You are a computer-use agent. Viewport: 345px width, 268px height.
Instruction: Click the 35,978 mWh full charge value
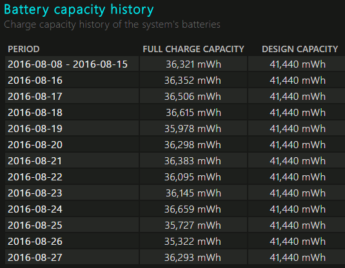193,129
